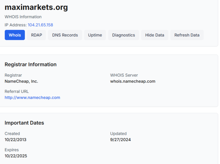The image size is (220, 164).
Task: Click the WHOIS Server field label
Action: [124, 75]
